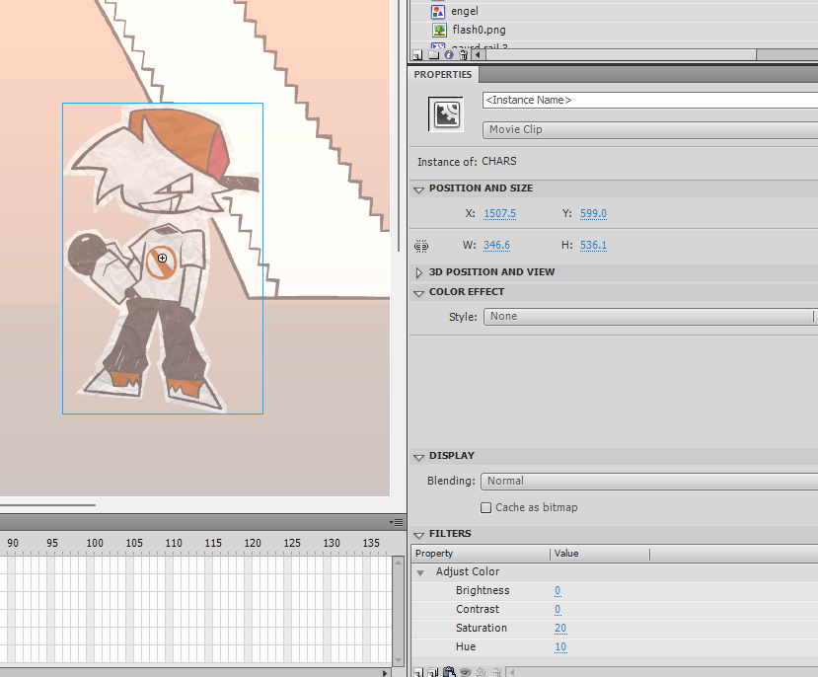Click the Property column header in Filters
The width and height of the screenshot is (818, 677).
click(x=481, y=554)
